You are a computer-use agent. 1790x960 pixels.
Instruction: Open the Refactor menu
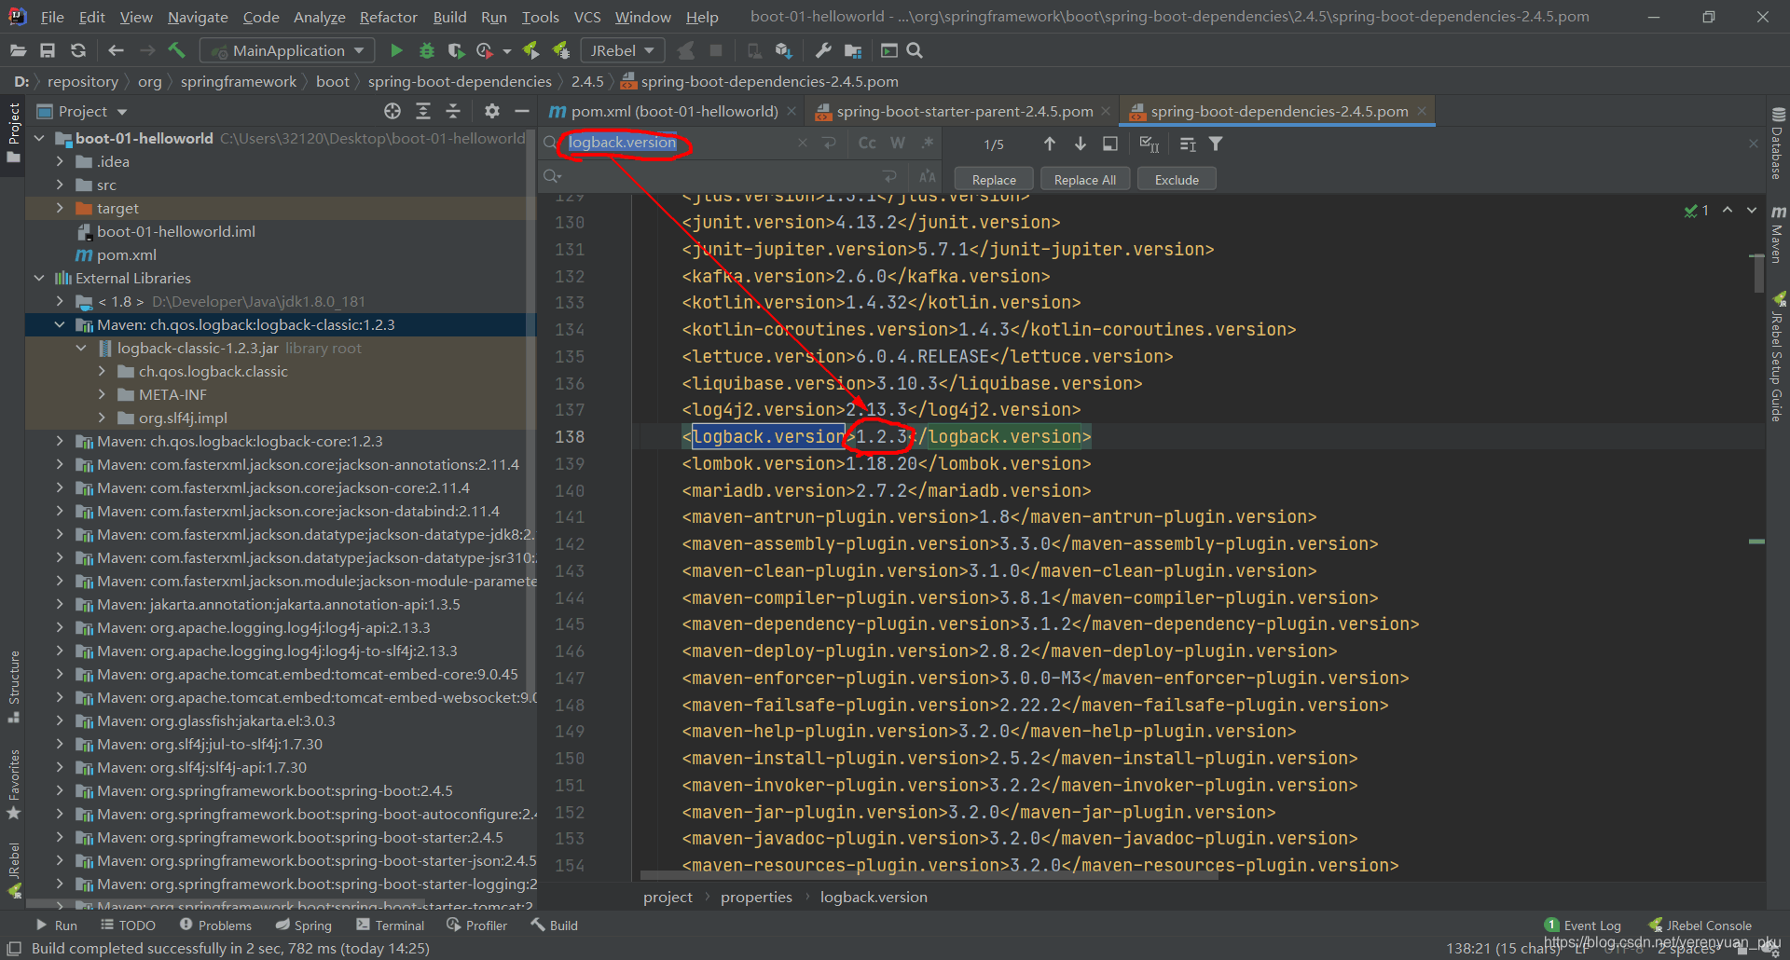pyautogui.click(x=389, y=17)
